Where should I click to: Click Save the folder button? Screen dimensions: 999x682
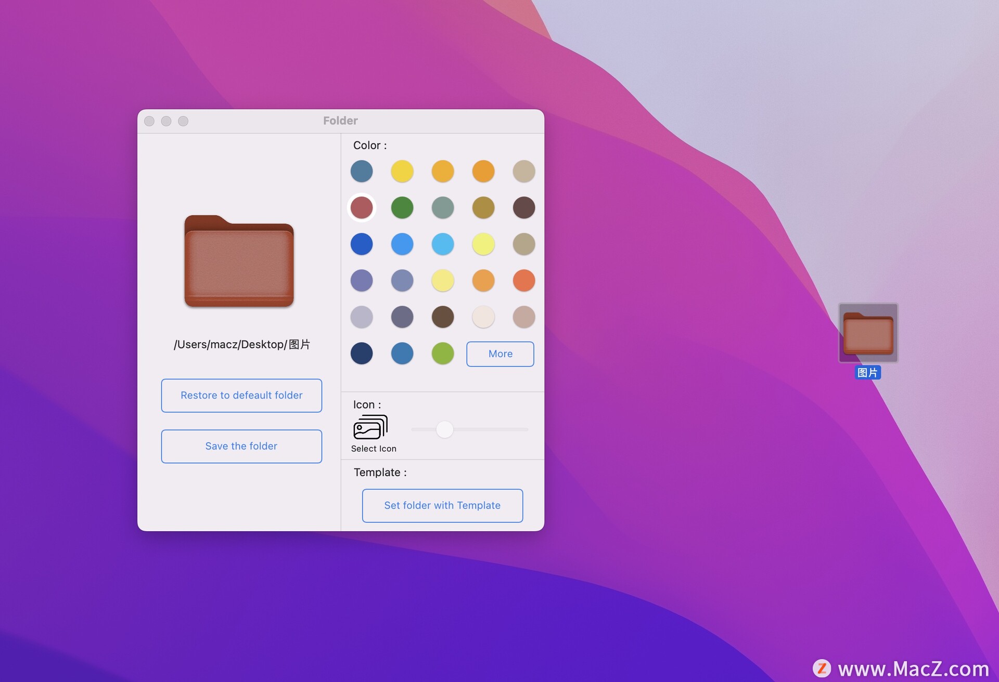point(241,447)
